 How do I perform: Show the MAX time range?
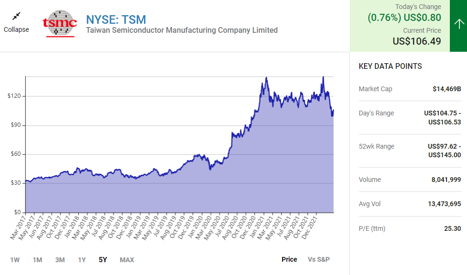tap(127, 260)
